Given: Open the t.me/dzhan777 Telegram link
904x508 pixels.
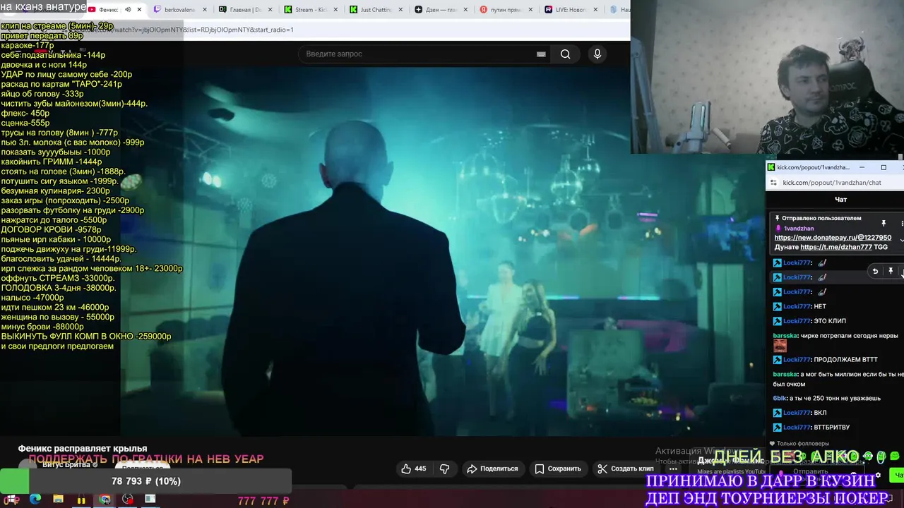Looking at the screenshot, I should [x=835, y=247].
